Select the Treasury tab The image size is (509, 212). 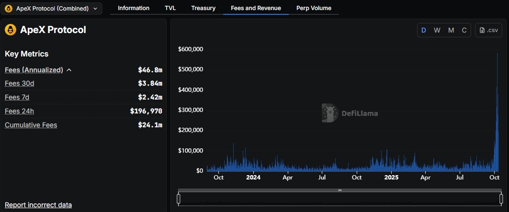click(x=203, y=8)
